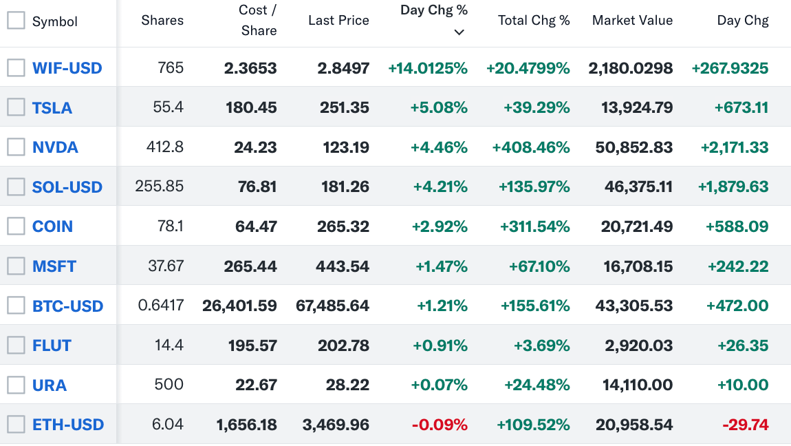Sort by the Shares column header
Viewport: 791px width, 446px height.
162,21
